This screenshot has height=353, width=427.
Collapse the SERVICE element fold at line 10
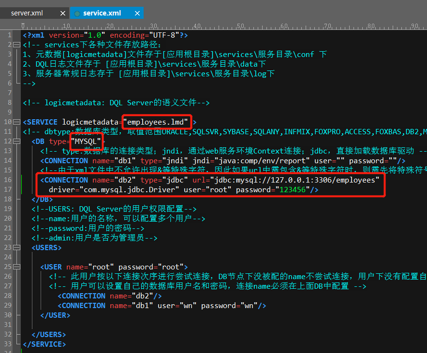pos(17,122)
